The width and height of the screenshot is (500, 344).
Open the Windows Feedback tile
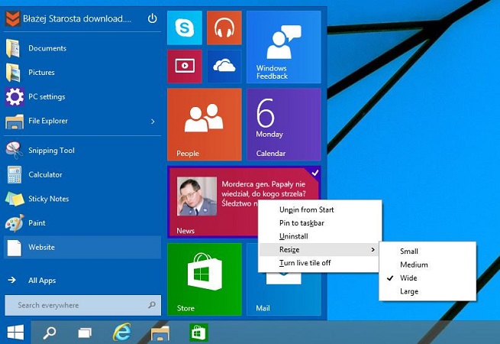point(283,47)
